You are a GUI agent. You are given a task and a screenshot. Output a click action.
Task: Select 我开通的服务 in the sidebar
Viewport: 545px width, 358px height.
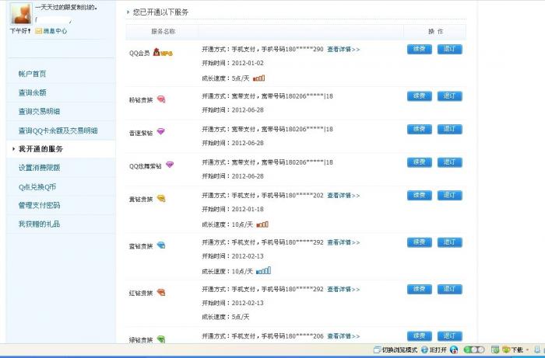coord(40,149)
